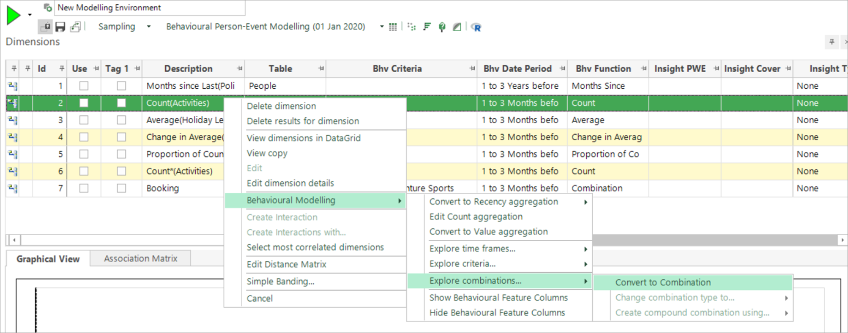Screen dimensions: 848x333
Task: Switch to the Graphical View tab
Action: 48,259
